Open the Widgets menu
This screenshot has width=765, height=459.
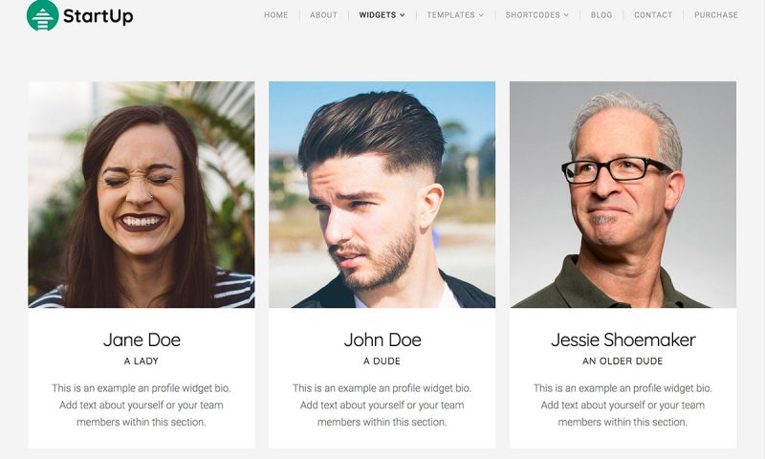pos(378,15)
